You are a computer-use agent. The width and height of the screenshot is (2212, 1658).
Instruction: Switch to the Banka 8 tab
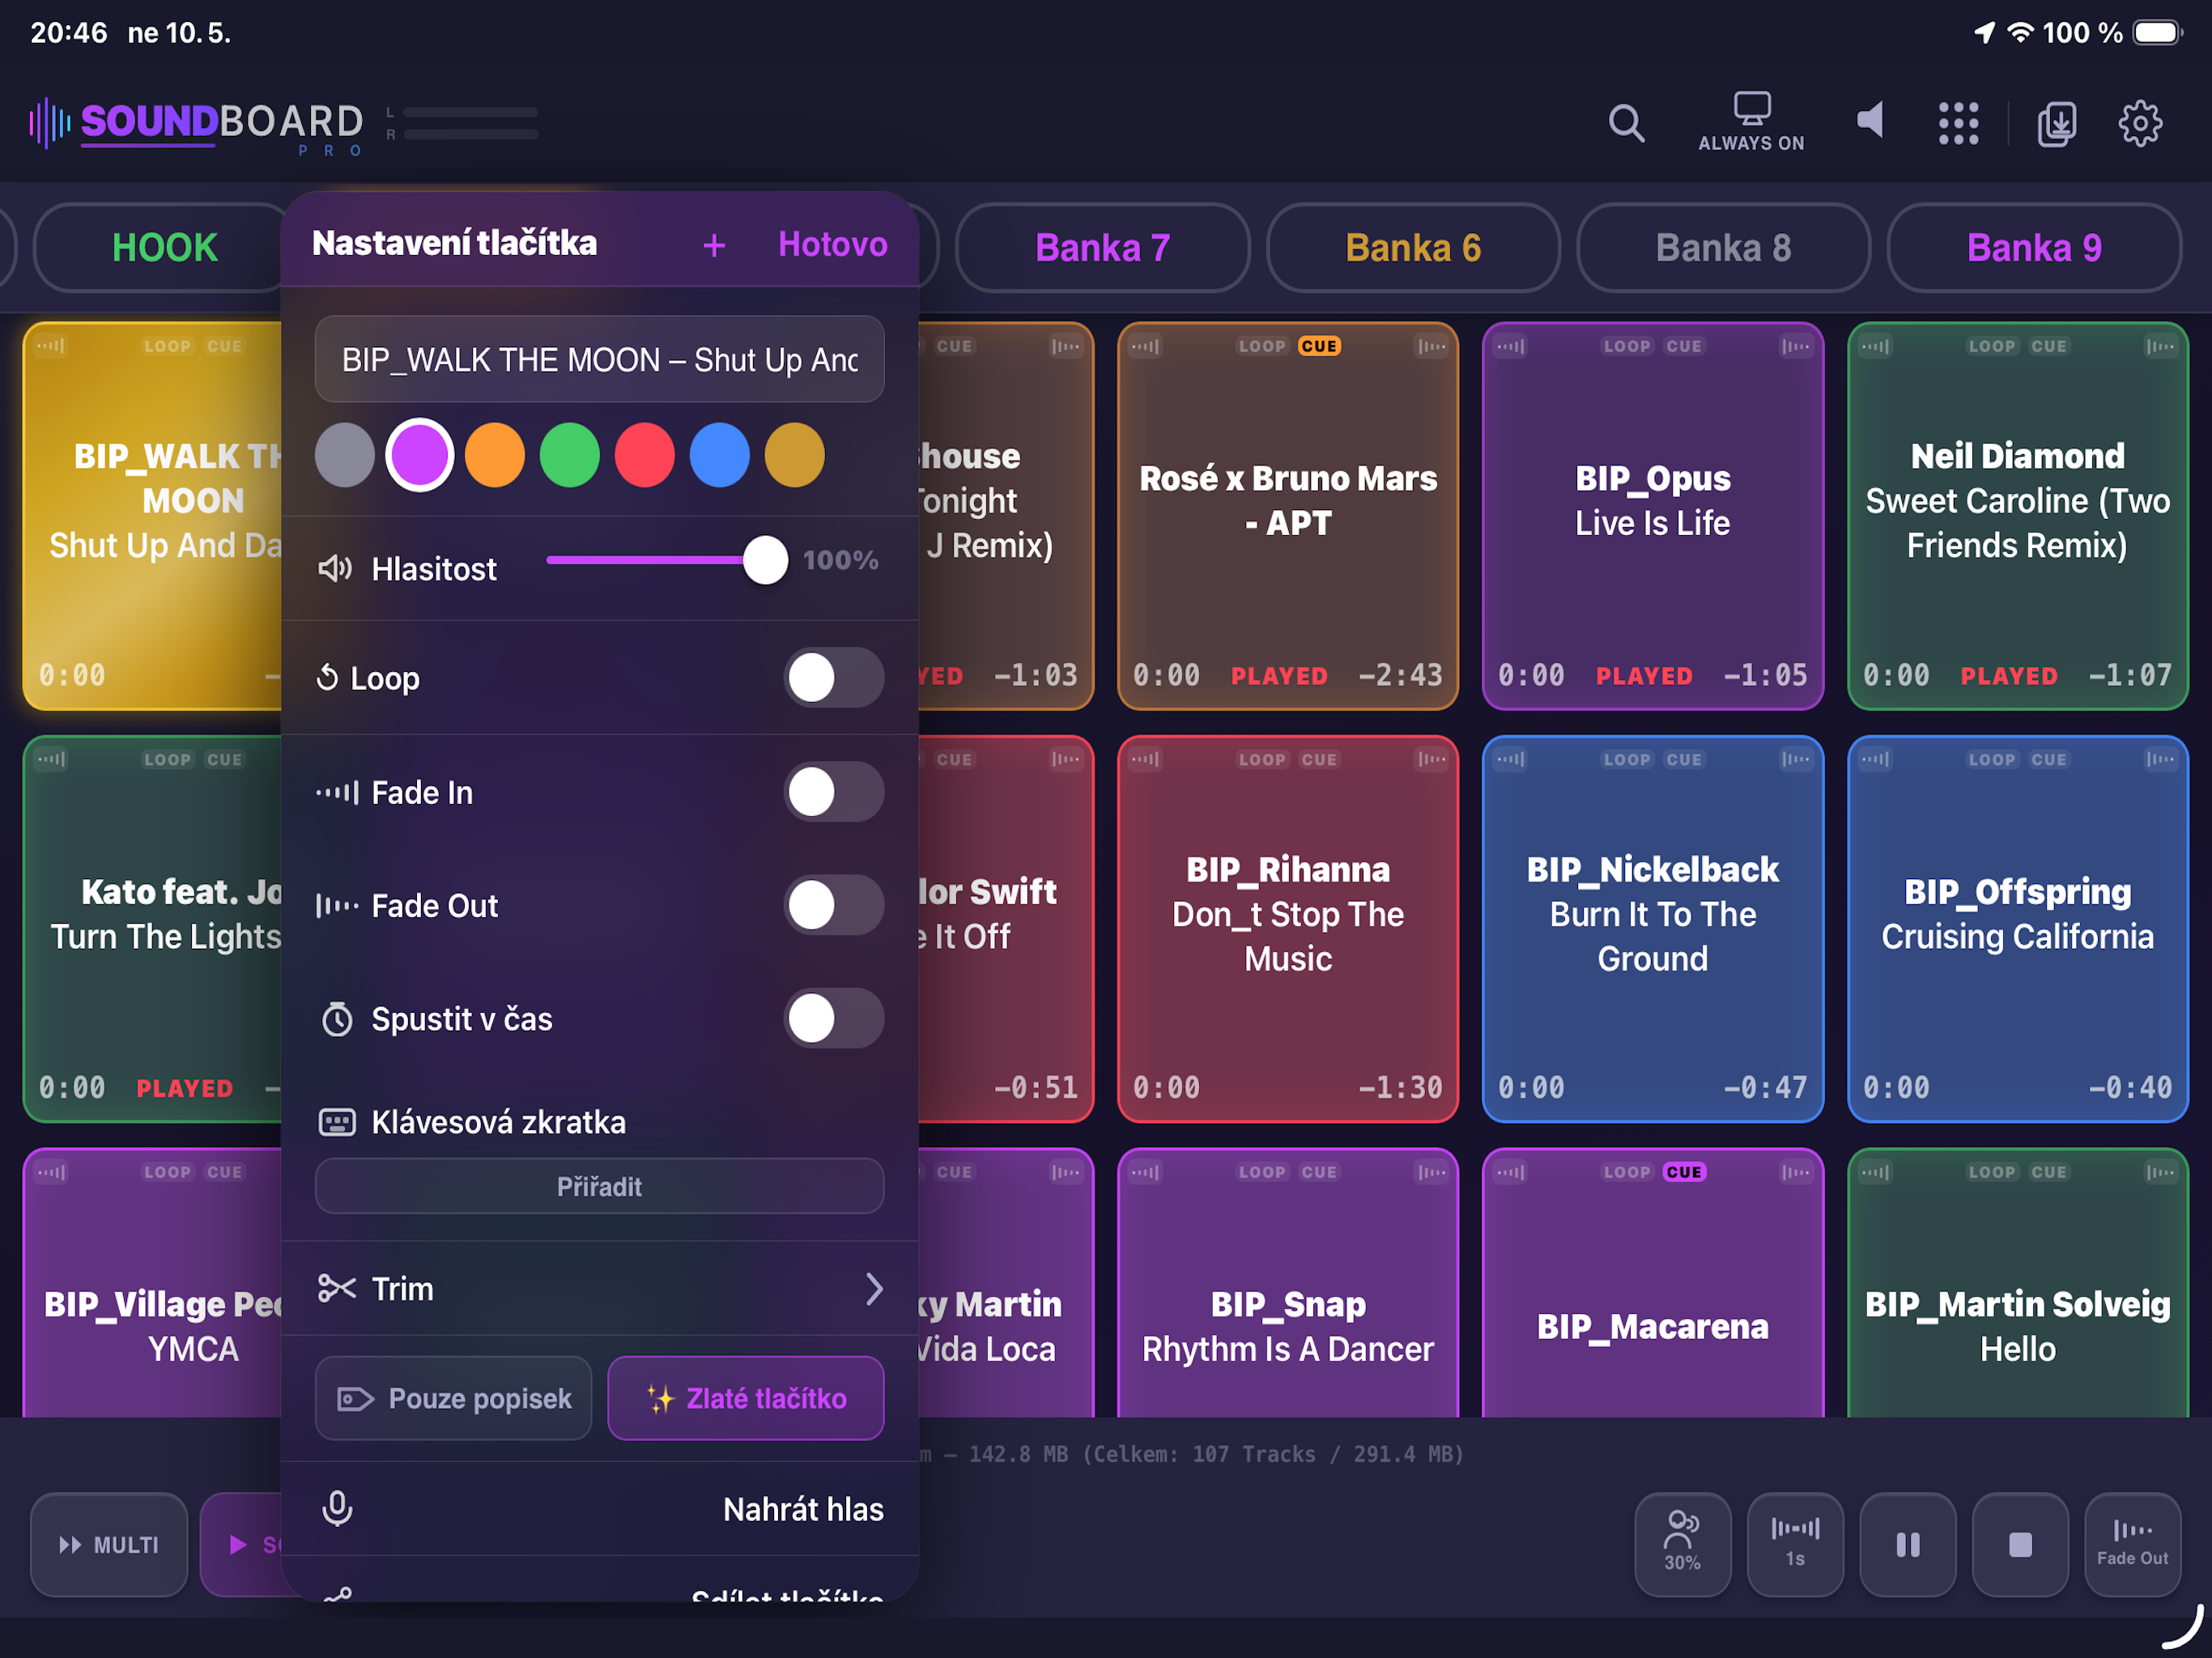1723,247
